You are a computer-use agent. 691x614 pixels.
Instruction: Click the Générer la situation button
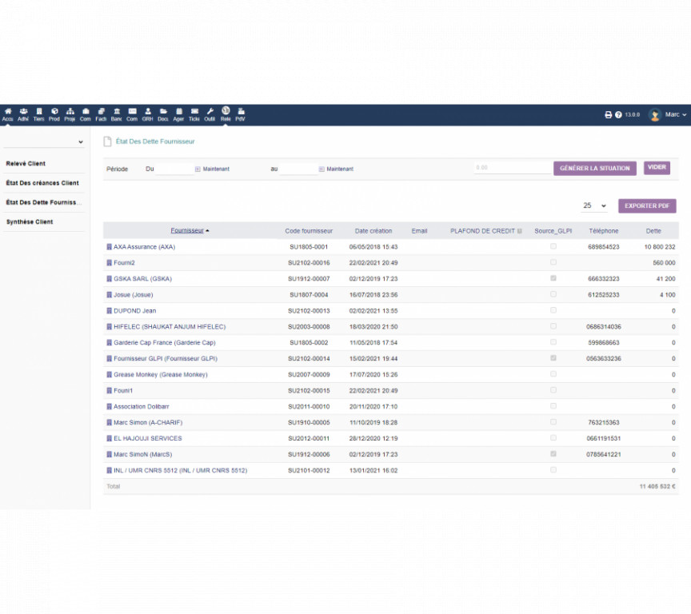tap(595, 169)
